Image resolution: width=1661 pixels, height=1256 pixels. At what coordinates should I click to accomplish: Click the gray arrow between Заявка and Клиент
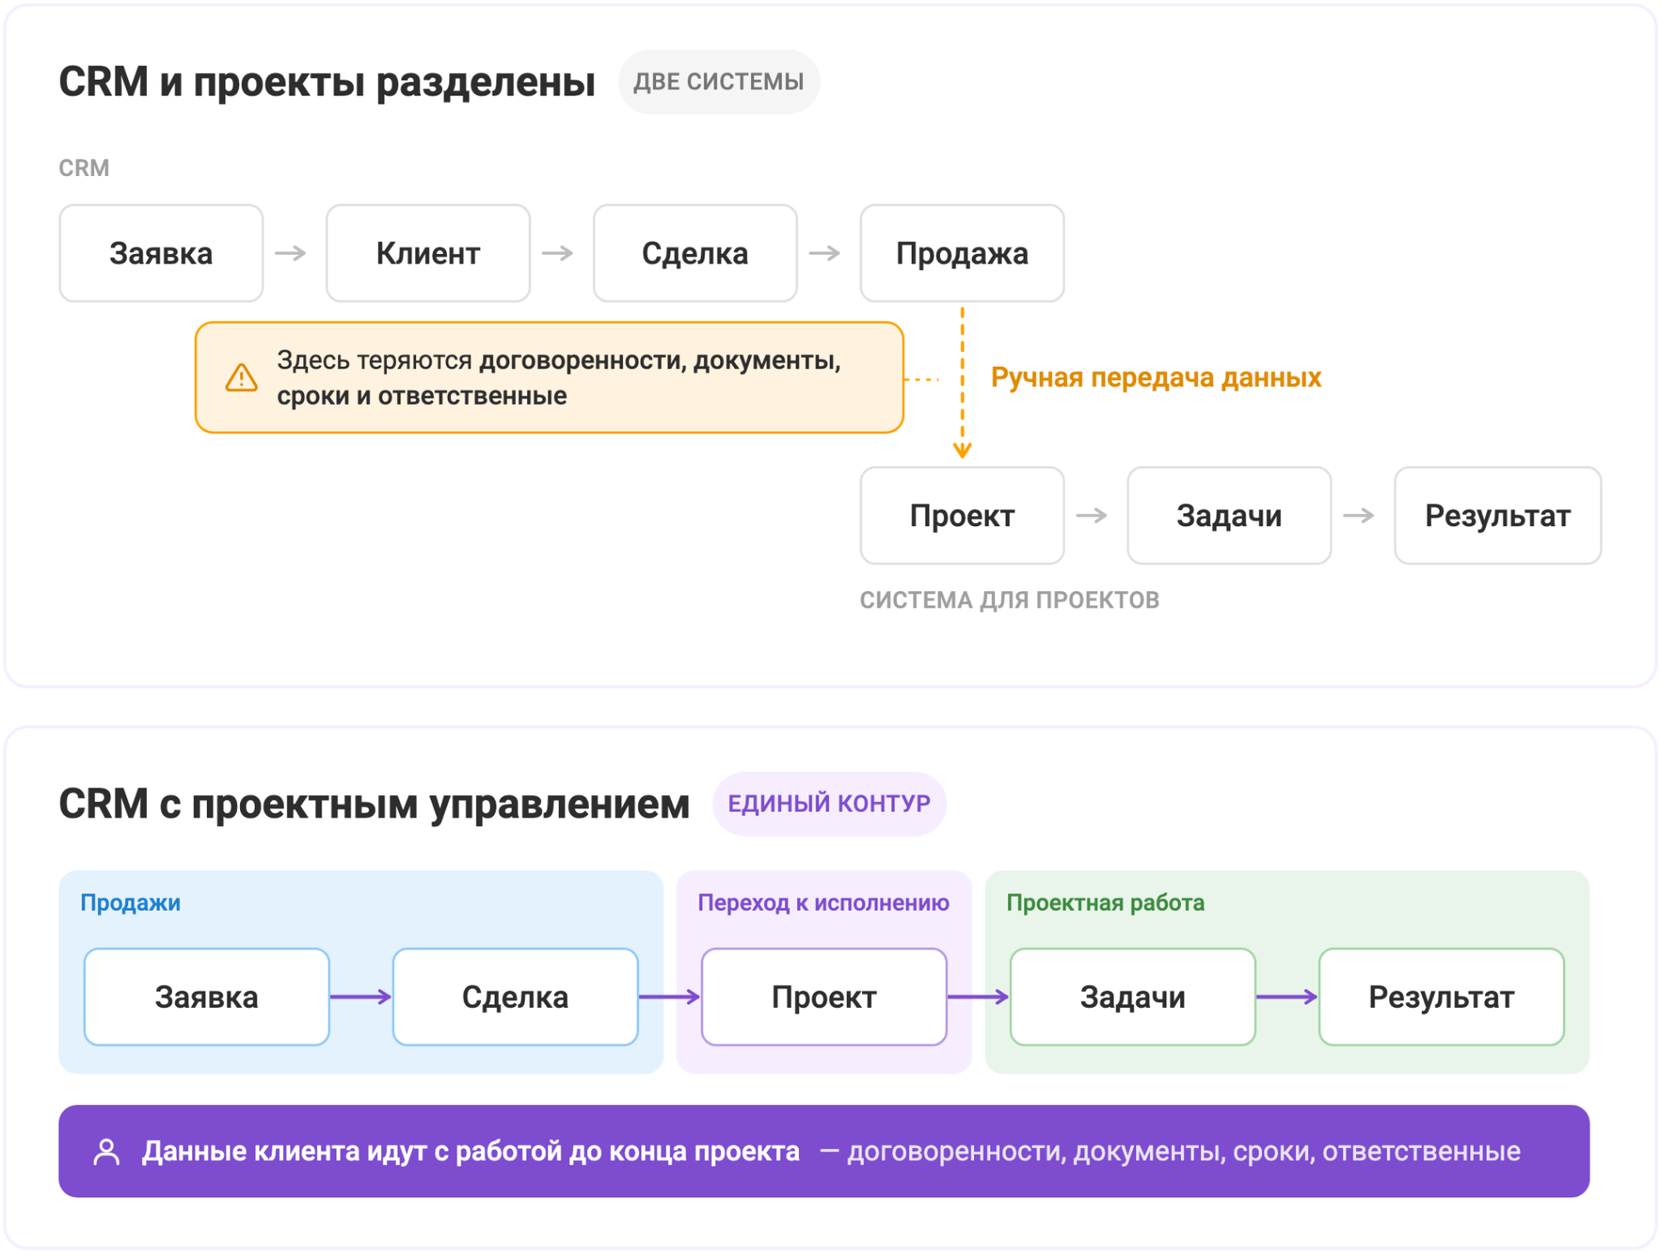pyautogui.click(x=291, y=253)
